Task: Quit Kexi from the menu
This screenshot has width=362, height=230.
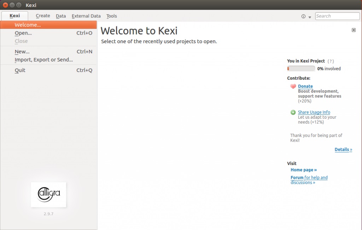Action: pyautogui.click(x=48, y=70)
